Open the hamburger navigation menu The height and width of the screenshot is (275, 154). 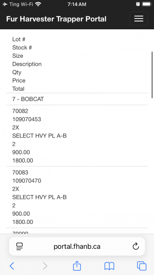tap(139, 18)
